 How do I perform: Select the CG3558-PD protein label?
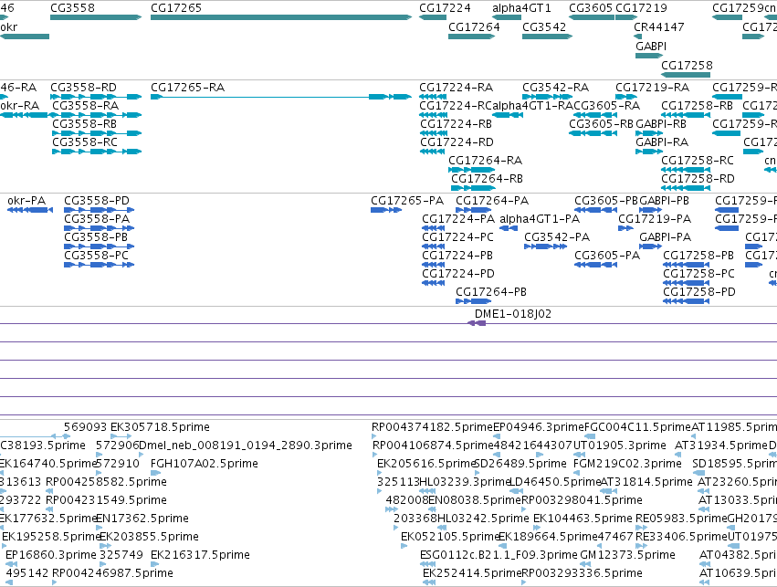(x=97, y=201)
